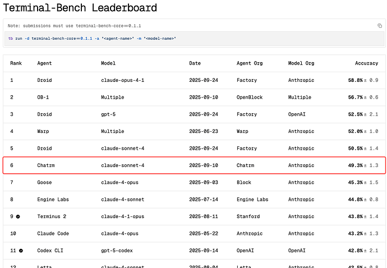Click the Model column header
Screen dimensions: 387x268
tap(108, 63)
